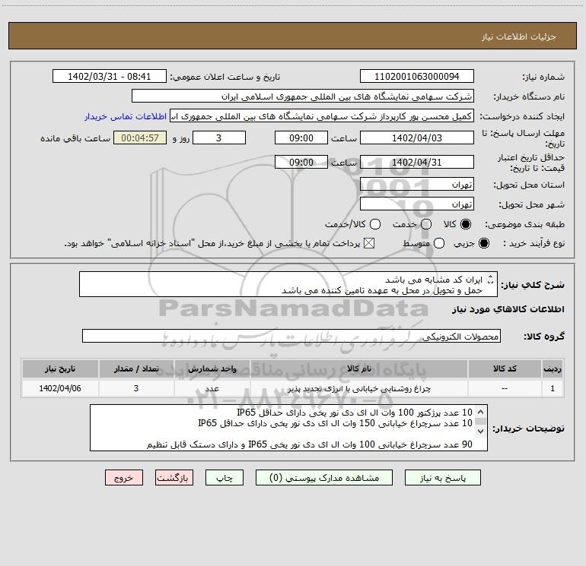Select the کالا/خدمت radio button
This screenshot has width=586, height=566.
pos(375,224)
